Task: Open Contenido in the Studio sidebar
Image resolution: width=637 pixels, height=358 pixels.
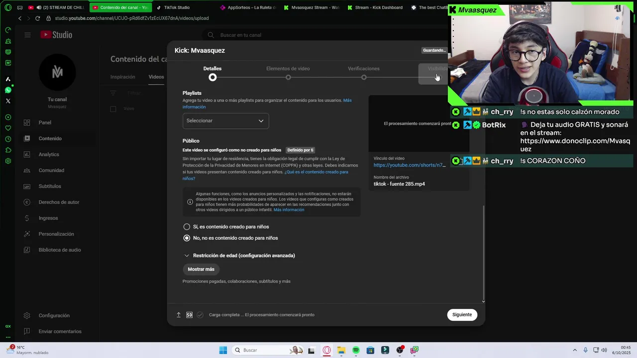Action: point(50,139)
